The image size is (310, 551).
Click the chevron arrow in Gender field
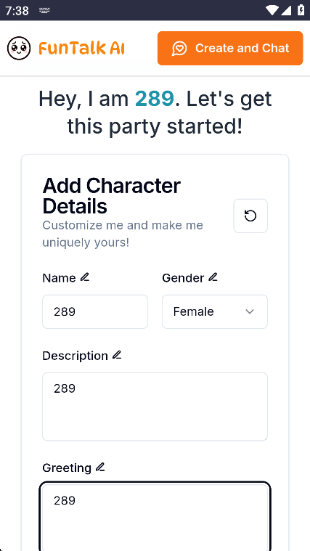click(250, 311)
